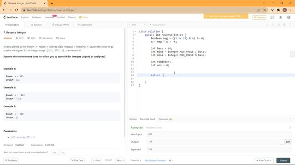
Task: Click the Output result field
Action: pyautogui.click(x=211, y=142)
